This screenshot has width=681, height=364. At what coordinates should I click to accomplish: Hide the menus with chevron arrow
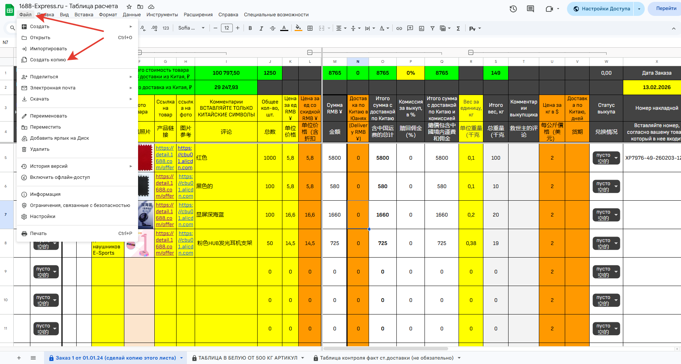674,28
